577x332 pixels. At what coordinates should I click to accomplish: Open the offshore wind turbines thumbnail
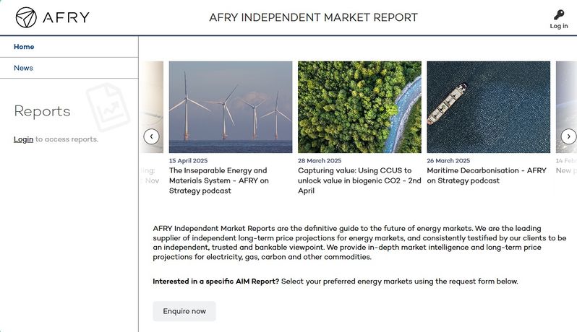[x=231, y=106]
